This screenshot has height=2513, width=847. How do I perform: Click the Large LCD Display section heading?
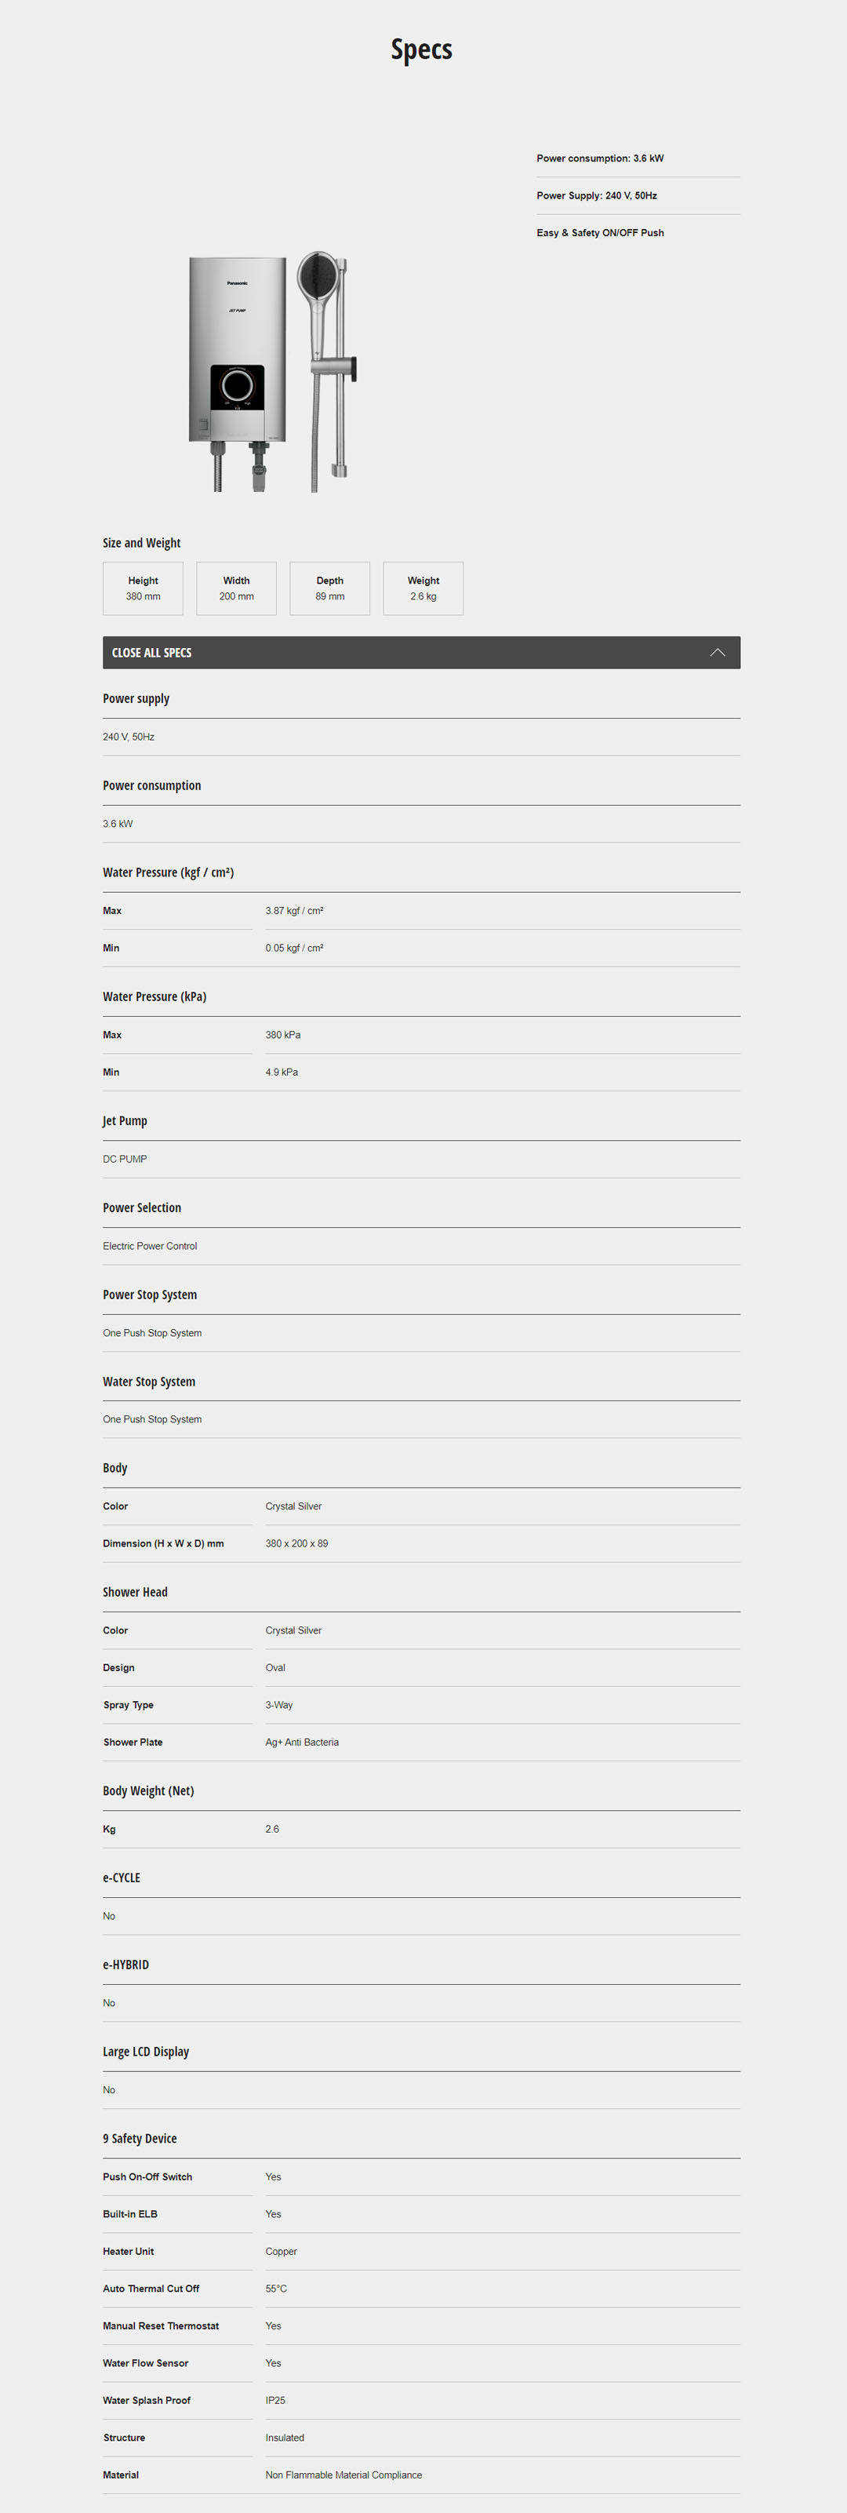(145, 2052)
